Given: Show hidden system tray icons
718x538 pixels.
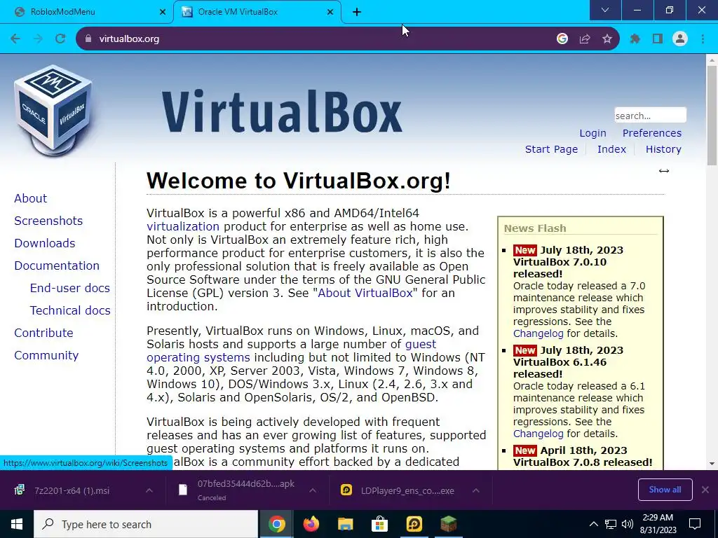Looking at the screenshot, I should [593, 524].
